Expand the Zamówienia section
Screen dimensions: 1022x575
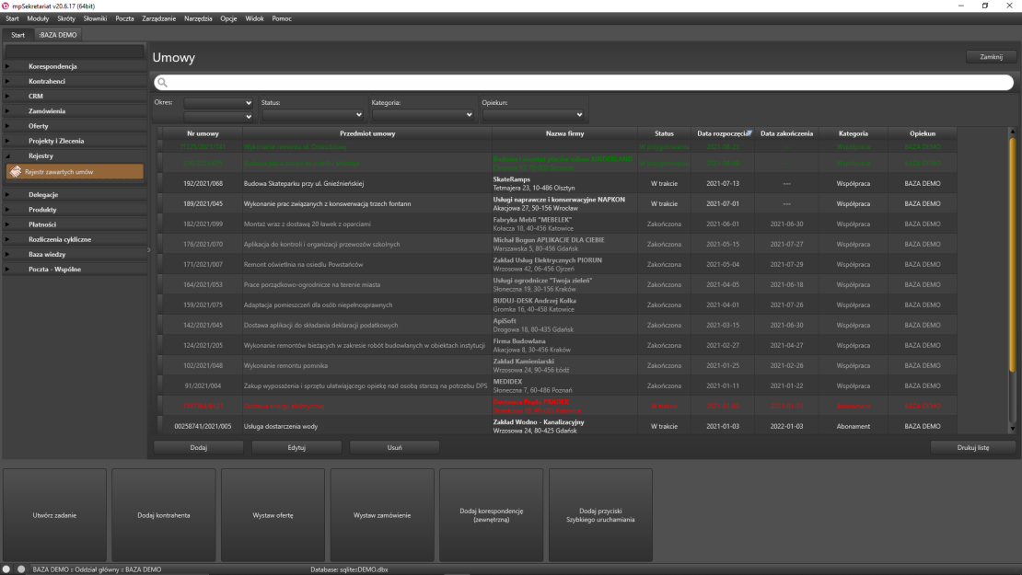point(7,111)
